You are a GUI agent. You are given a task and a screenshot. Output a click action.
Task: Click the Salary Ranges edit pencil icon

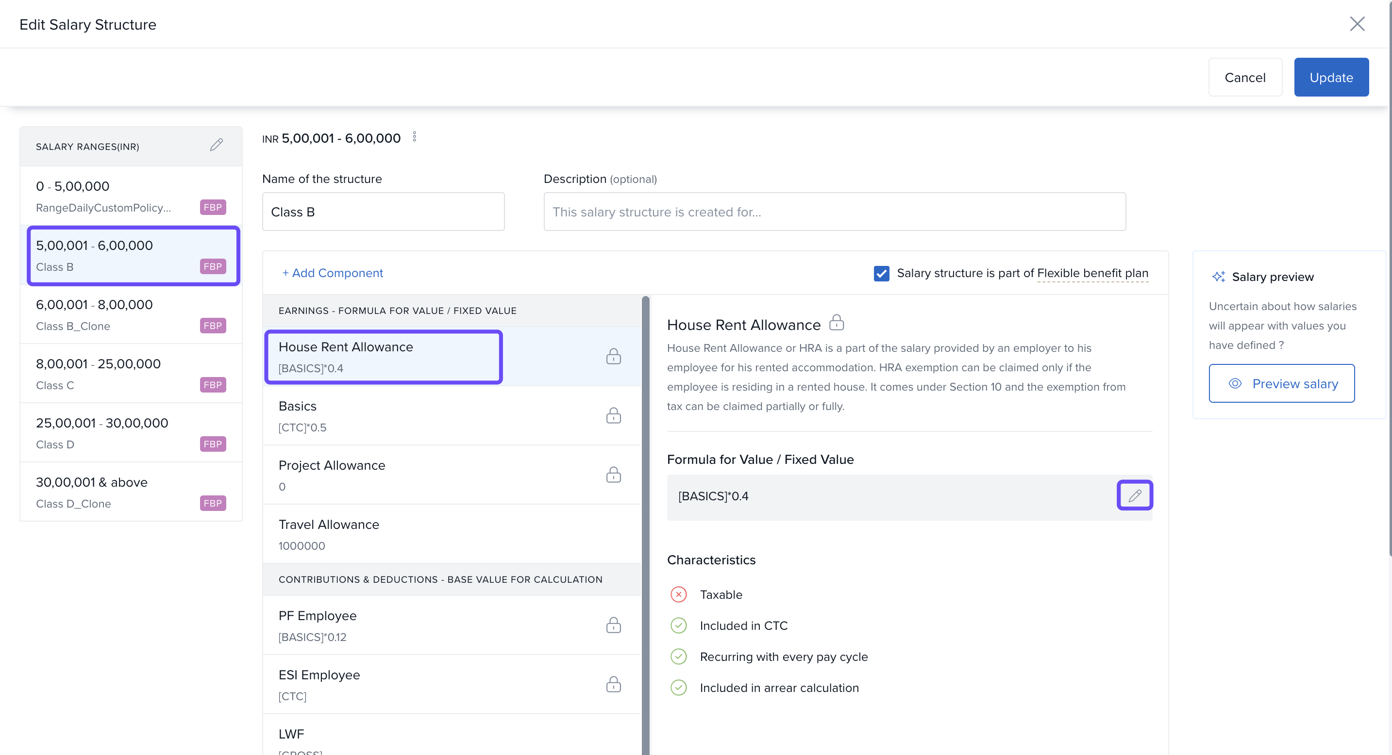[216, 145]
